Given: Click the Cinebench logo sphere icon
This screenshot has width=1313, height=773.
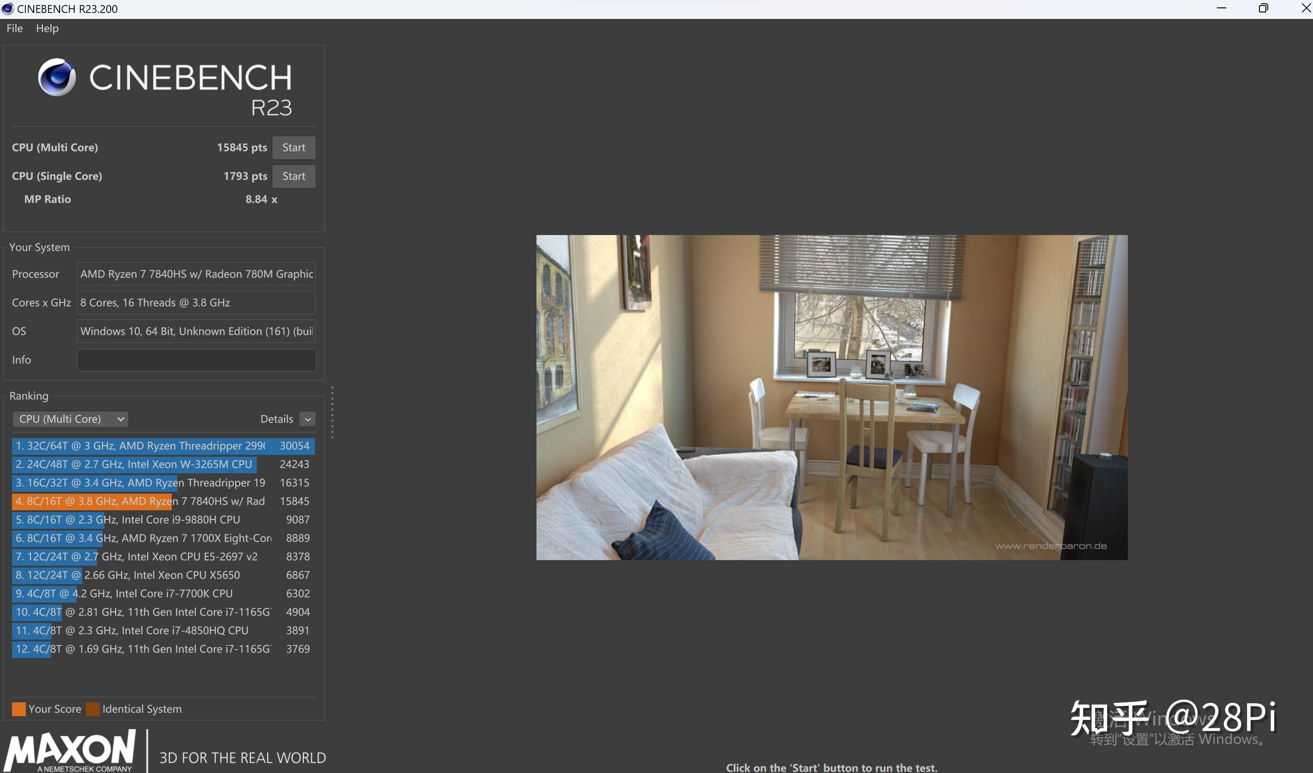Looking at the screenshot, I should click(57, 77).
